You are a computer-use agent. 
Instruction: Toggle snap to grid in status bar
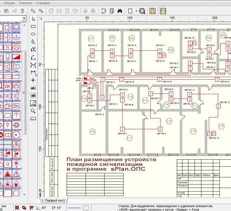(x=17, y=208)
